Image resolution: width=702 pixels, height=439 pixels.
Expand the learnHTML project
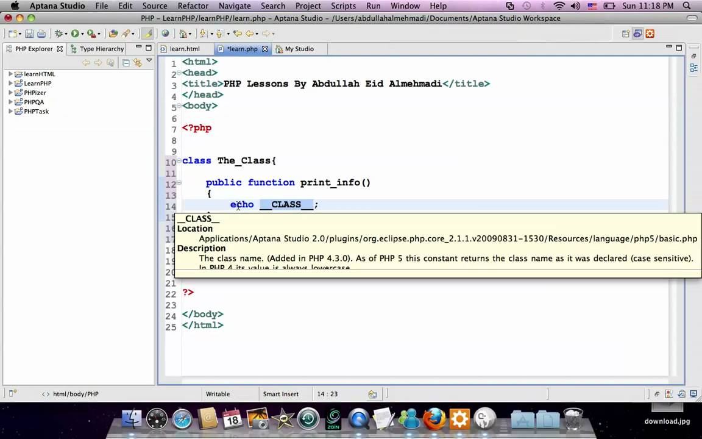point(11,74)
